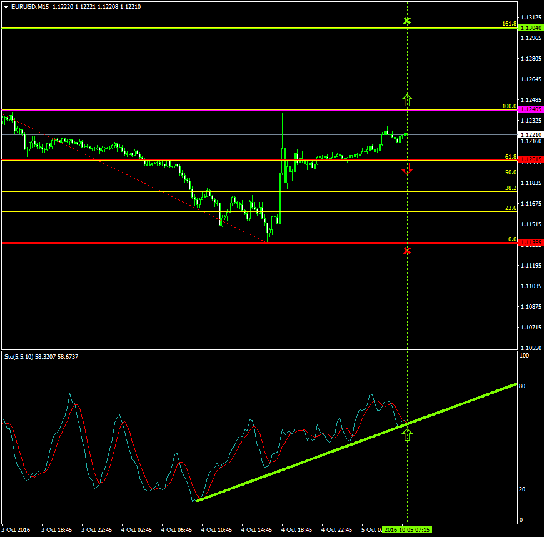
Task: Click the magenta 1.12405 price label
Action: [x=530, y=109]
